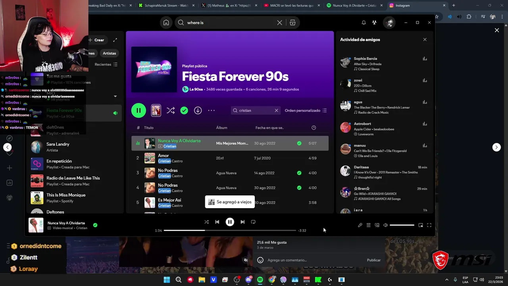Clear the 'cristian' playlist filter
508x286 pixels.
[276, 110]
